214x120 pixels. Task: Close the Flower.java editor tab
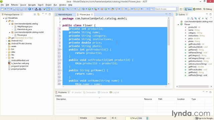tap(92, 14)
